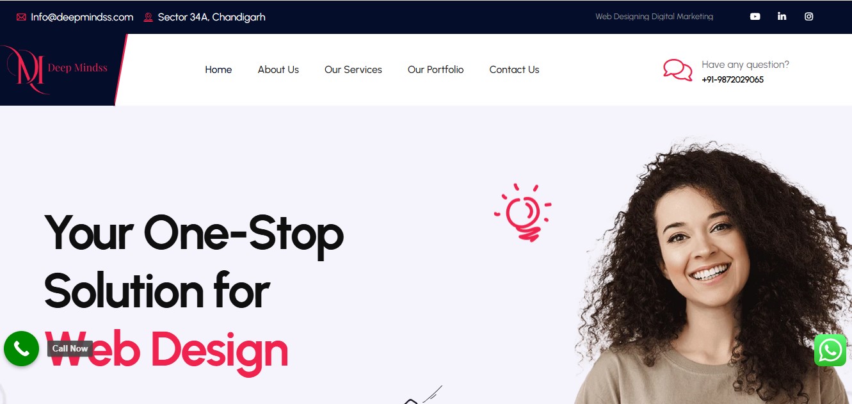Click the Info@deepmindss.com email link
Screen dimensions: 852x404
pos(82,17)
